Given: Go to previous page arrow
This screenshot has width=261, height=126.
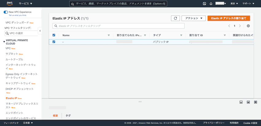Looking at the screenshot, I should [x=229, y=26].
